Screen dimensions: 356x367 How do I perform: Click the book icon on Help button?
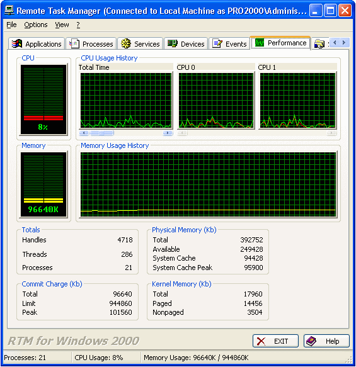pos(311,341)
